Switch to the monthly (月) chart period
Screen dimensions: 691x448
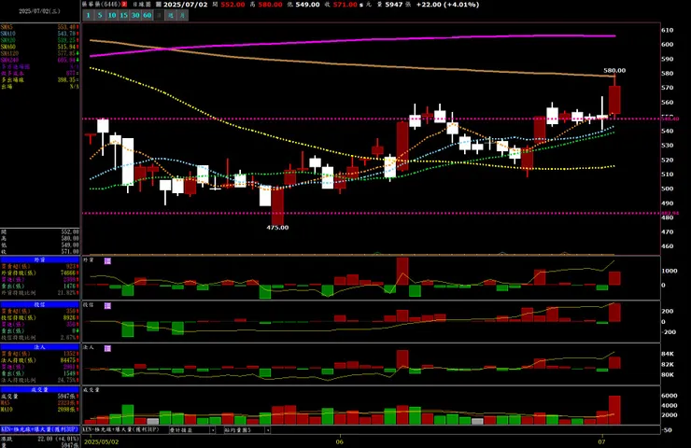[x=182, y=16]
